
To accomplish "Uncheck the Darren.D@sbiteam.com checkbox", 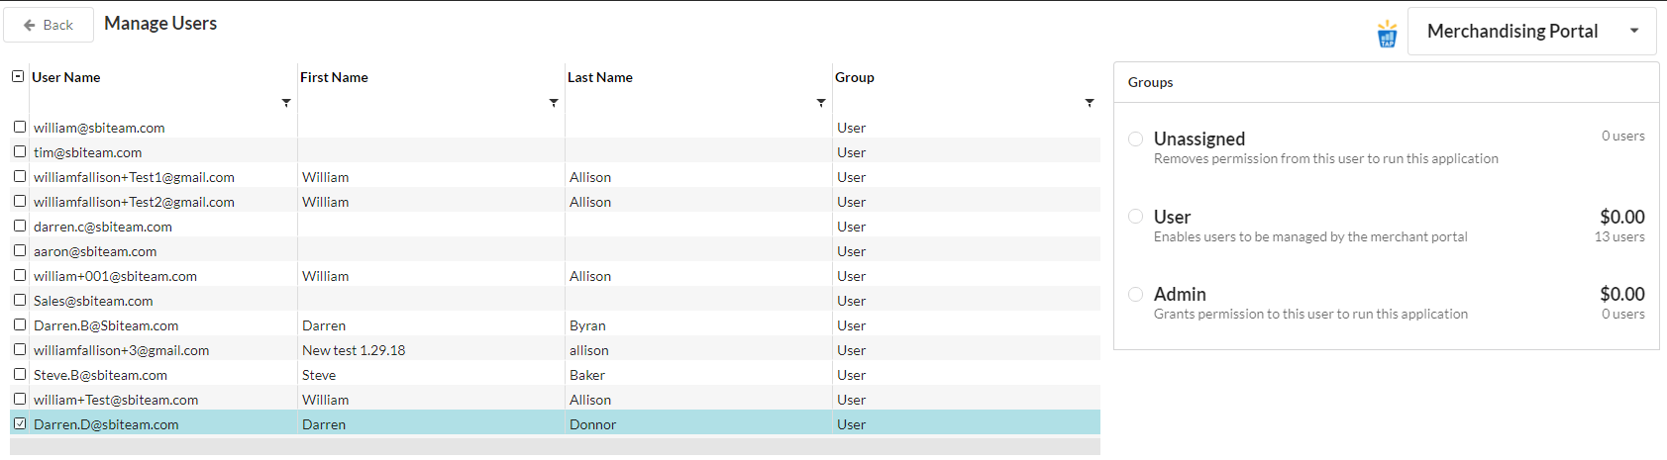I will (20, 423).
